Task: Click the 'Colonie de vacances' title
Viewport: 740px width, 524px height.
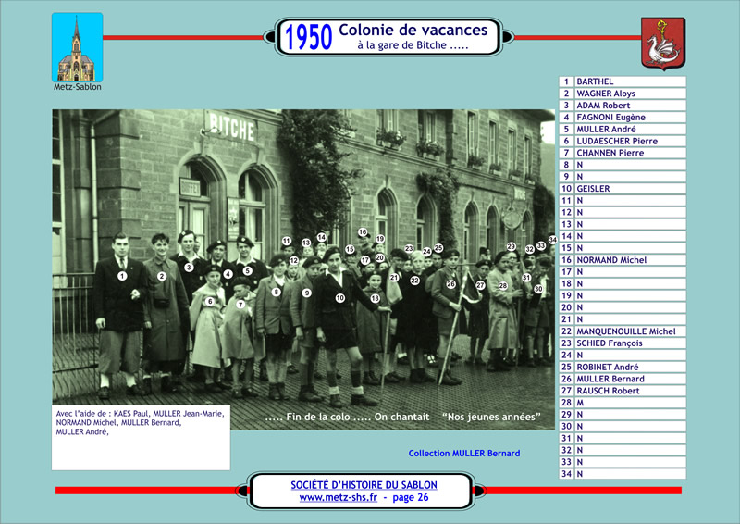Action: point(413,30)
